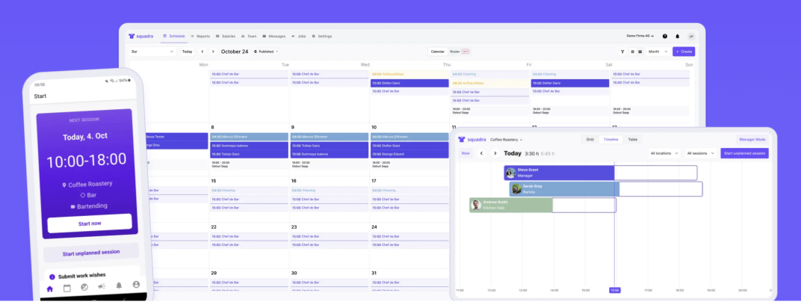Image resolution: width=801 pixels, height=302 pixels.
Task: Open 15:00 Summaya Isakova shift on the 9th
Action: (330, 154)
